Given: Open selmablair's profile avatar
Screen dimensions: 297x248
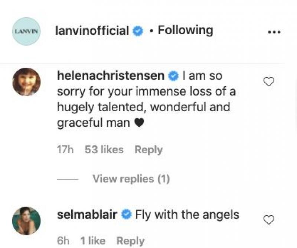Looking at the screenshot, I should [x=26, y=220].
